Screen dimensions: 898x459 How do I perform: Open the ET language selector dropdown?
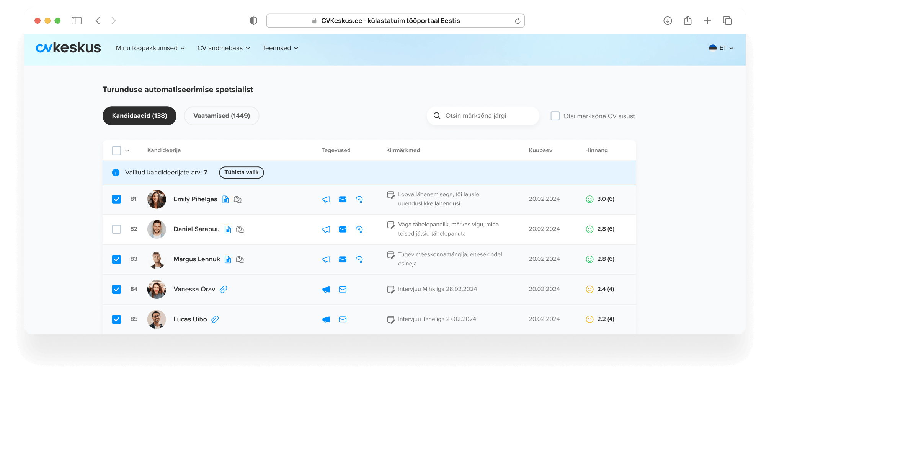point(722,48)
